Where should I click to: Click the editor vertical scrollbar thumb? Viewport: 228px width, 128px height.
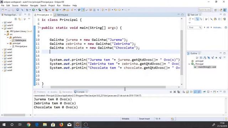click(x=182, y=52)
